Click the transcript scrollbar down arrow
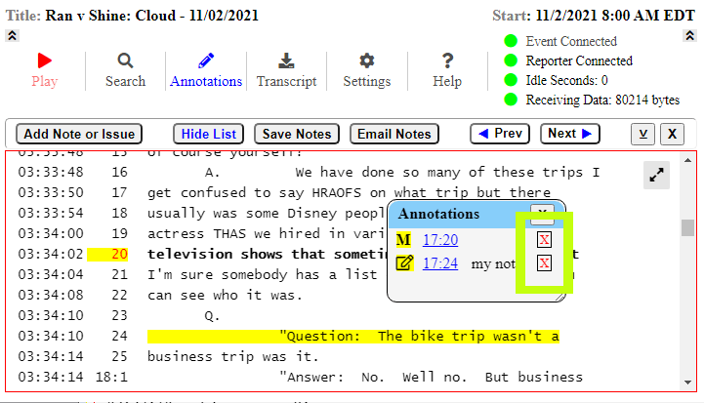Screen dimensions: 704x403 coord(687,383)
